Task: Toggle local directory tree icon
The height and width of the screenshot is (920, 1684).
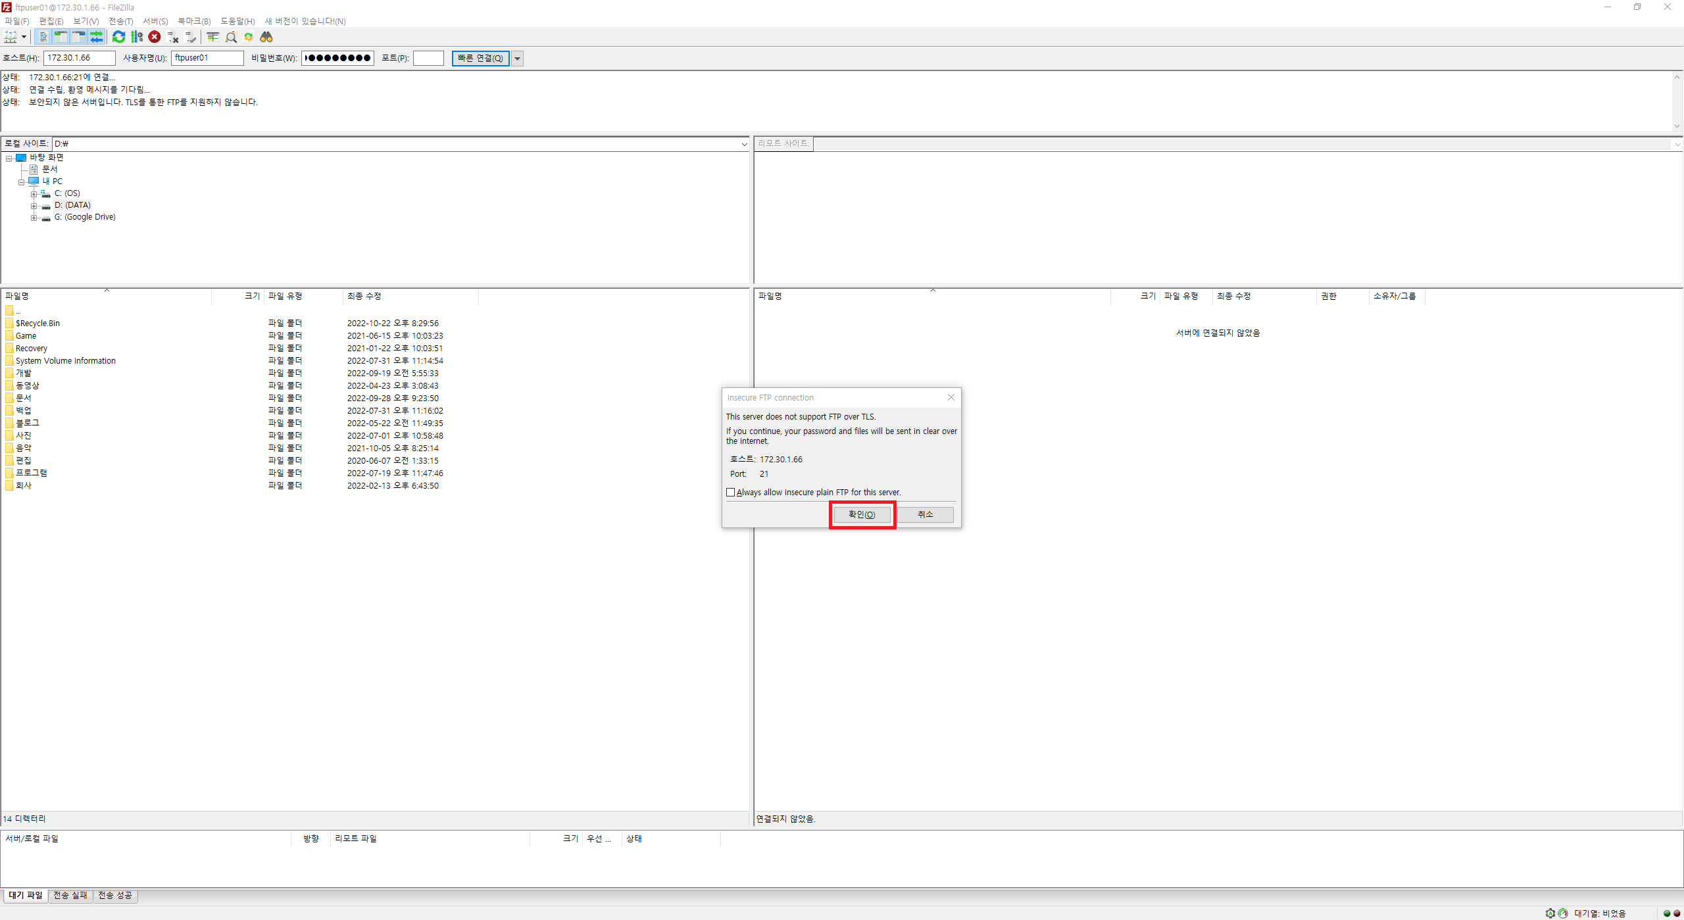Action: [x=61, y=37]
